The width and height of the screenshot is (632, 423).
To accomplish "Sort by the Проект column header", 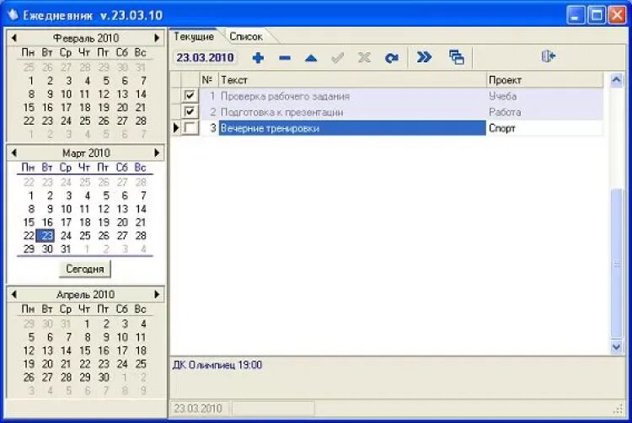I will [x=545, y=80].
